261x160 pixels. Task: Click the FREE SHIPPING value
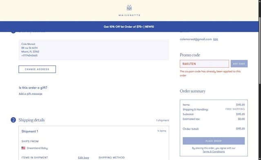[235, 109]
